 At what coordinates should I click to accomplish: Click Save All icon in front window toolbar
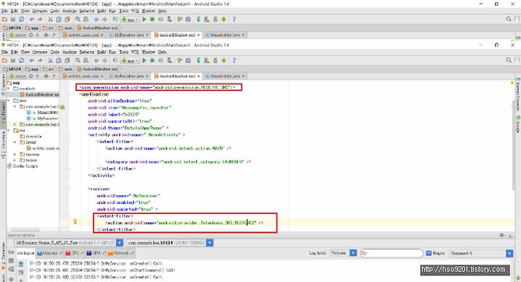(x=13, y=61)
